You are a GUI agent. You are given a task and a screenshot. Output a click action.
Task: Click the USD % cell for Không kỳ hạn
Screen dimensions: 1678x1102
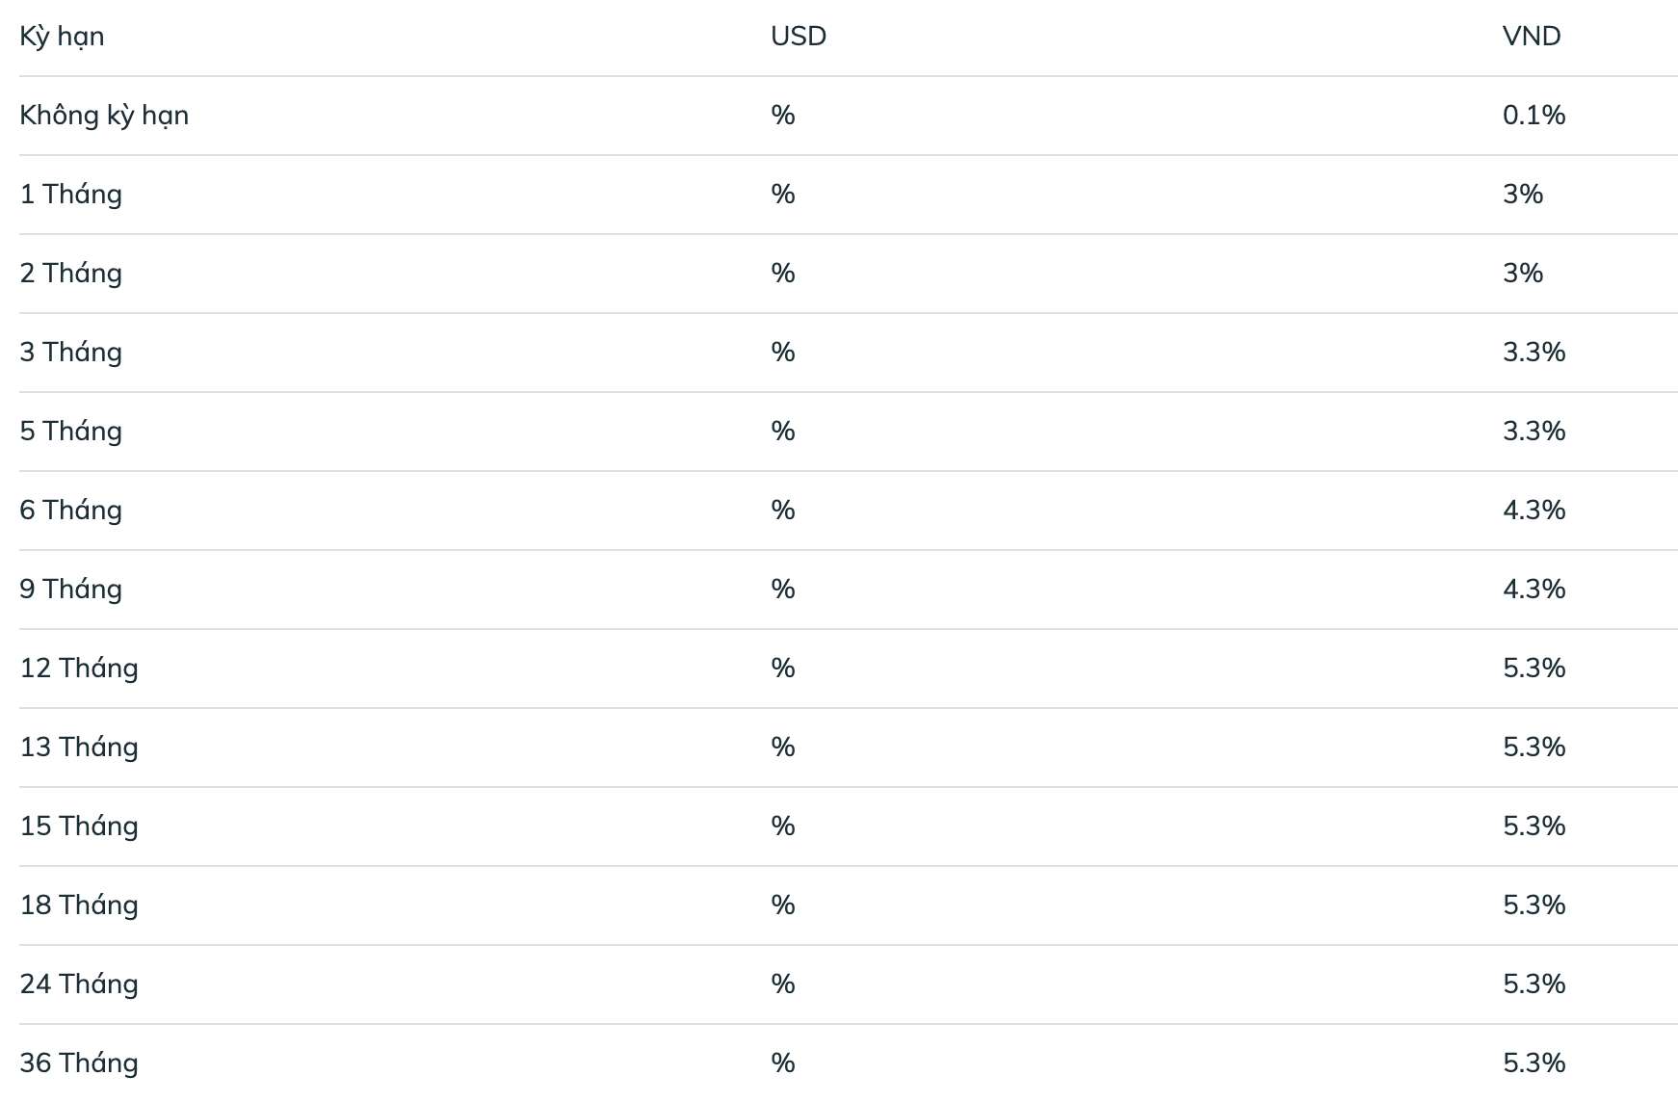pyautogui.click(x=783, y=116)
